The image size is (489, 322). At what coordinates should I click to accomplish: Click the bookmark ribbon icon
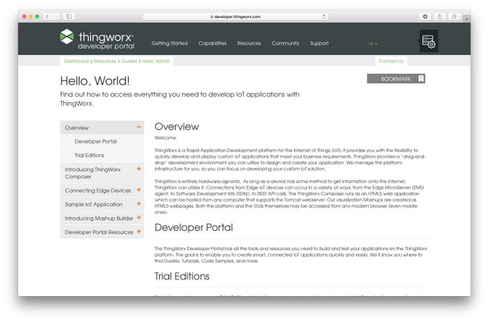421,78
